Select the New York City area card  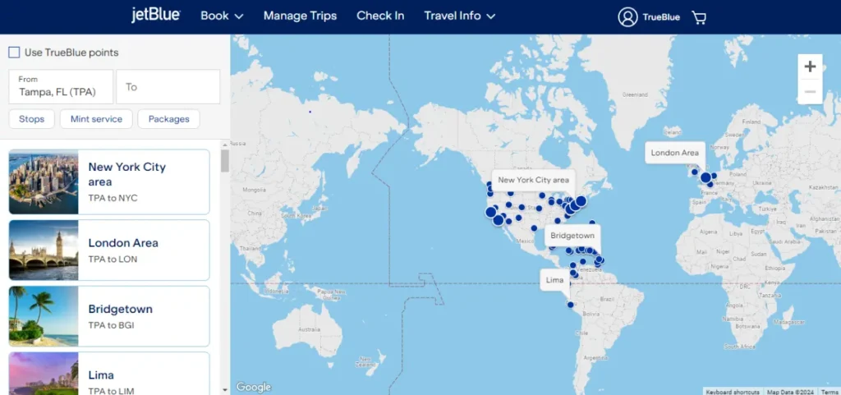(x=109, y=182)
